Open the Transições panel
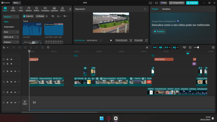The image size is (217, 122). click(x=45, y=9)
